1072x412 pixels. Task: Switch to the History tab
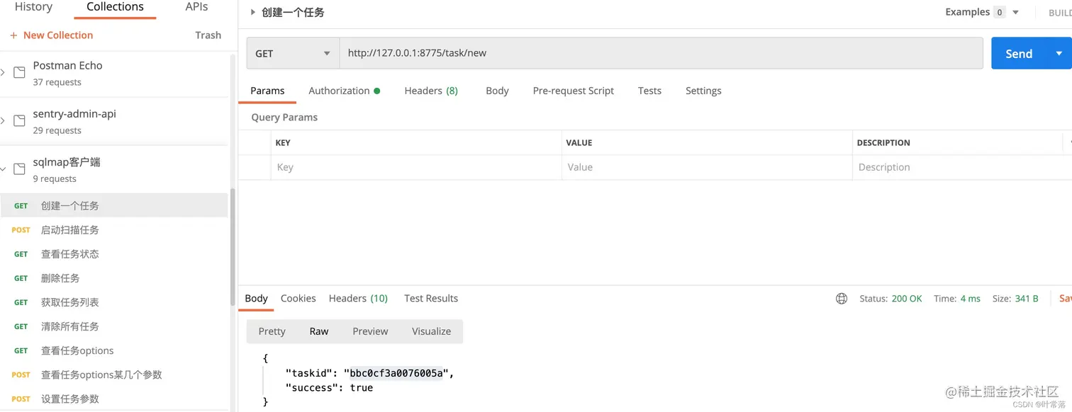point(33,7)
